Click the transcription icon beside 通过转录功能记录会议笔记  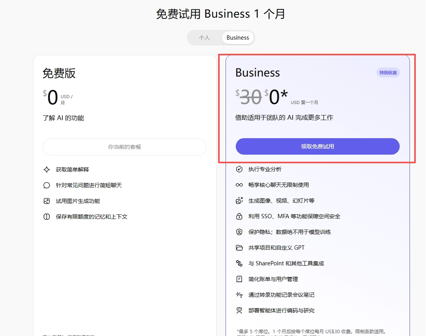[x=239, y=295]
